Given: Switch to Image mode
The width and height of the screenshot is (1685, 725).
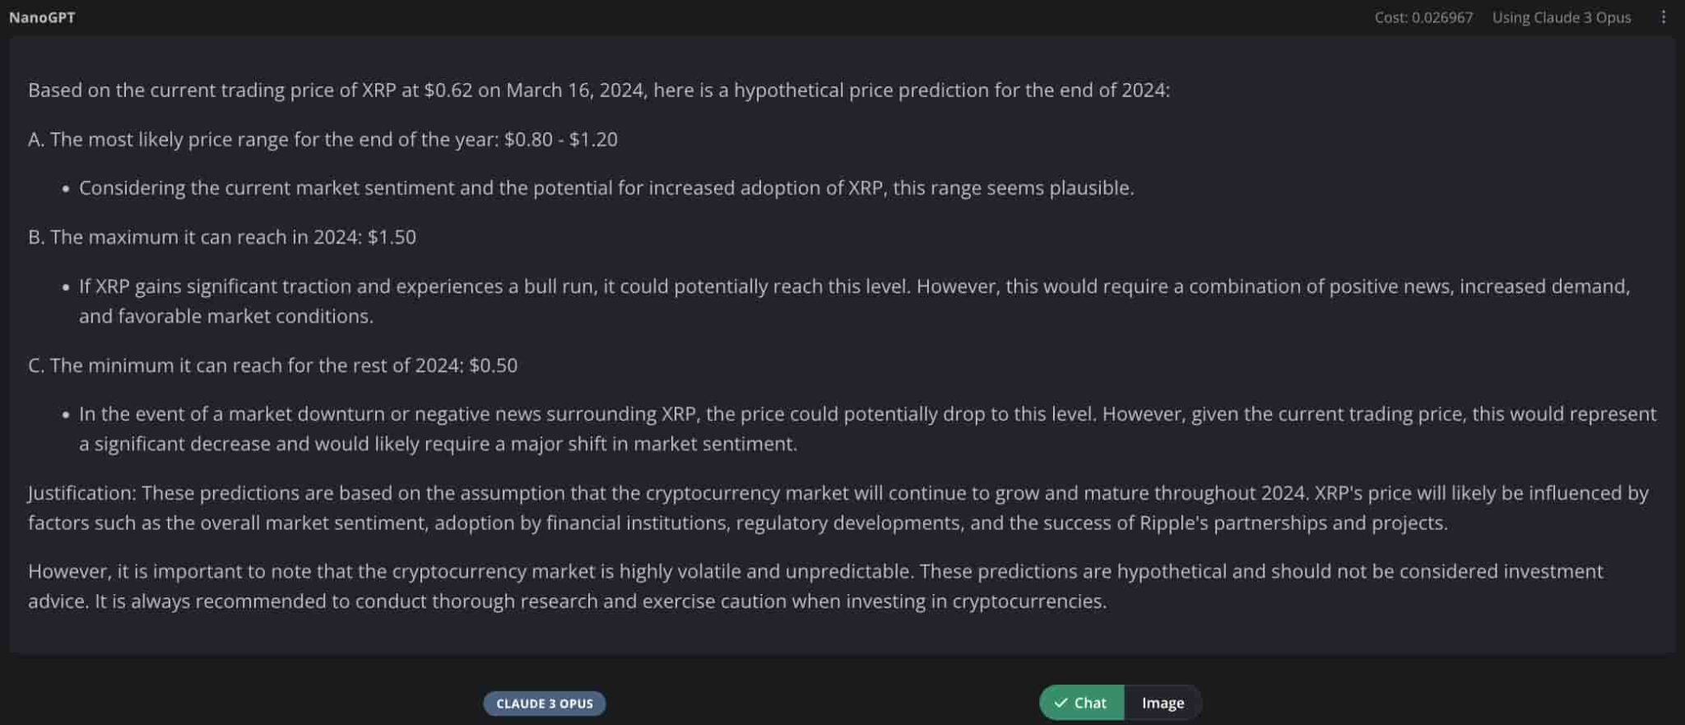Looking at the screenshot, I should click(1163, 703).
